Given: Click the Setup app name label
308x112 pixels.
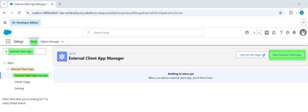Looking at the screenshot, I should click(x=18, y=42).
